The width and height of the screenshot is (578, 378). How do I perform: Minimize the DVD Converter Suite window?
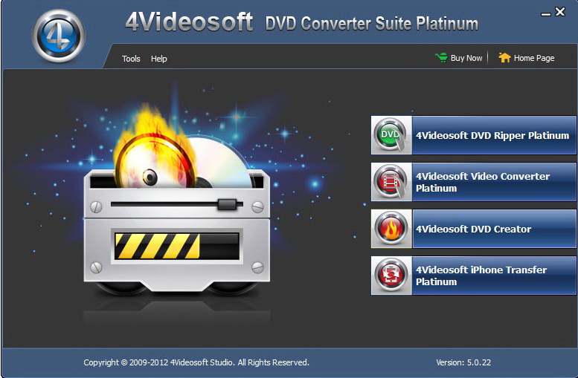point(546,14)
